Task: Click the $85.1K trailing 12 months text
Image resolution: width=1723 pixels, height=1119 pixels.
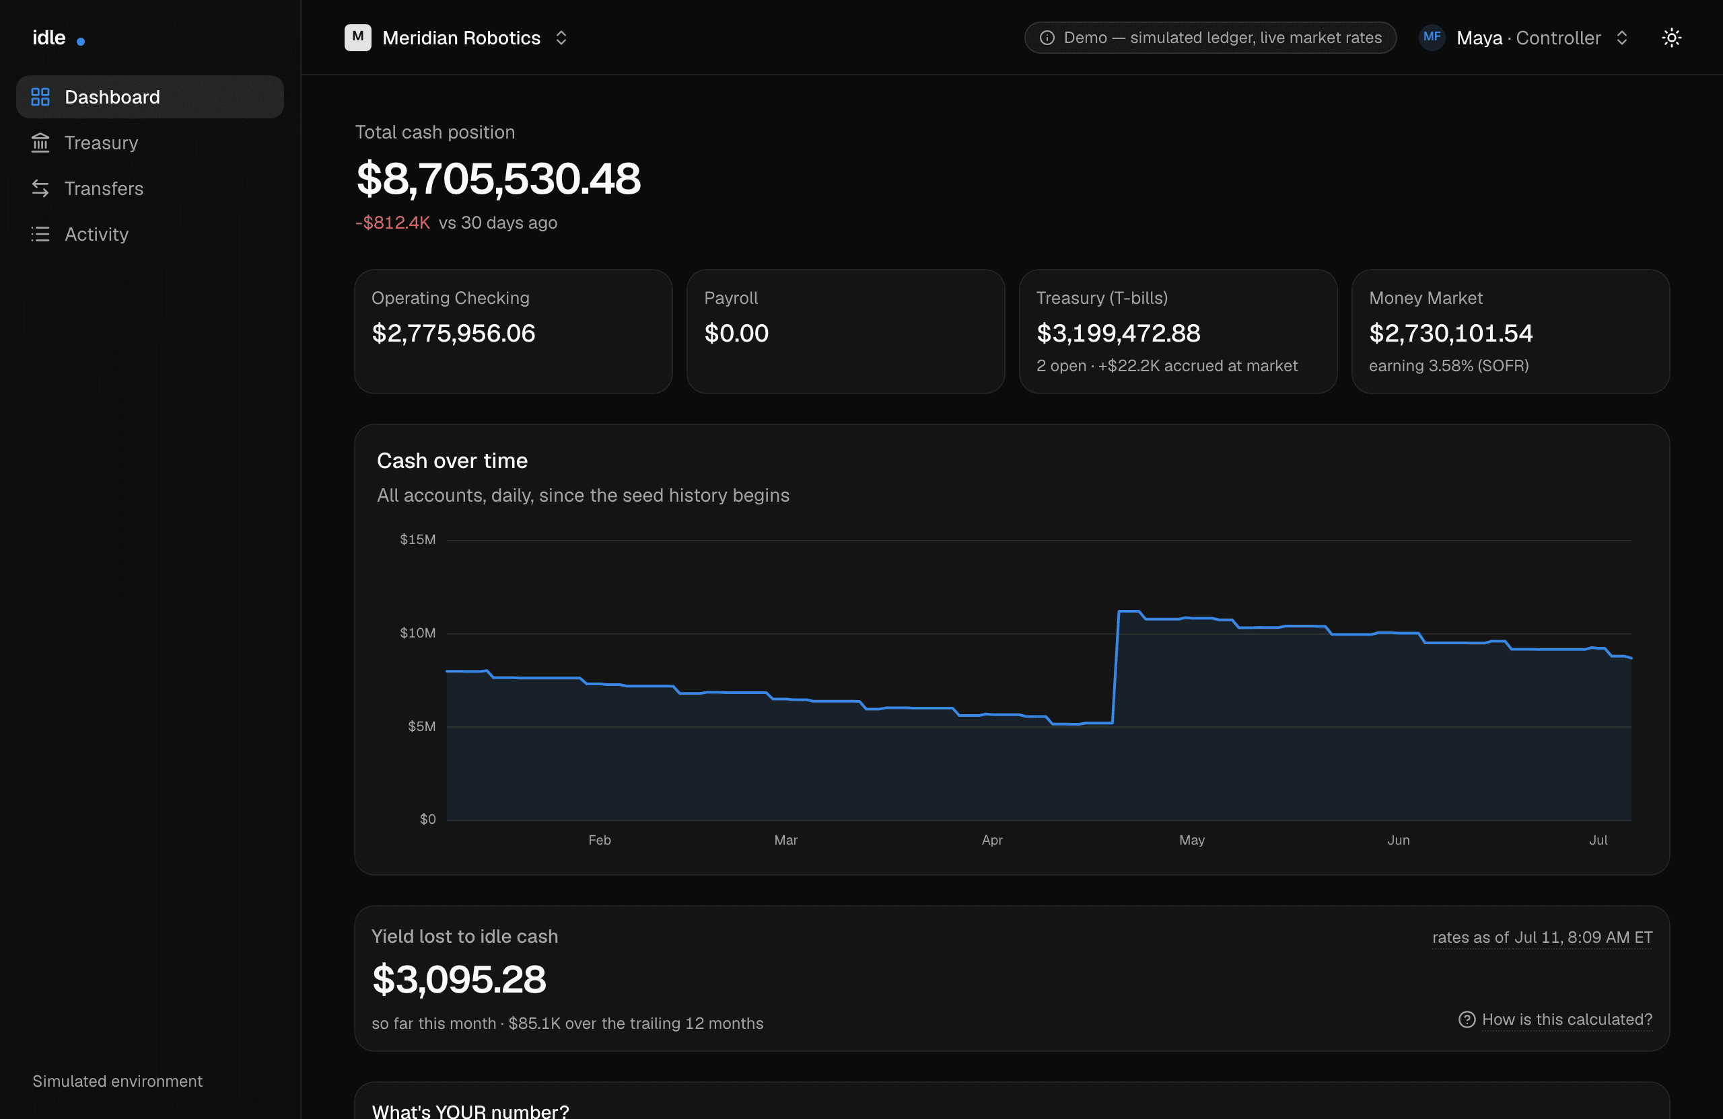Action: pos(635,1024)
